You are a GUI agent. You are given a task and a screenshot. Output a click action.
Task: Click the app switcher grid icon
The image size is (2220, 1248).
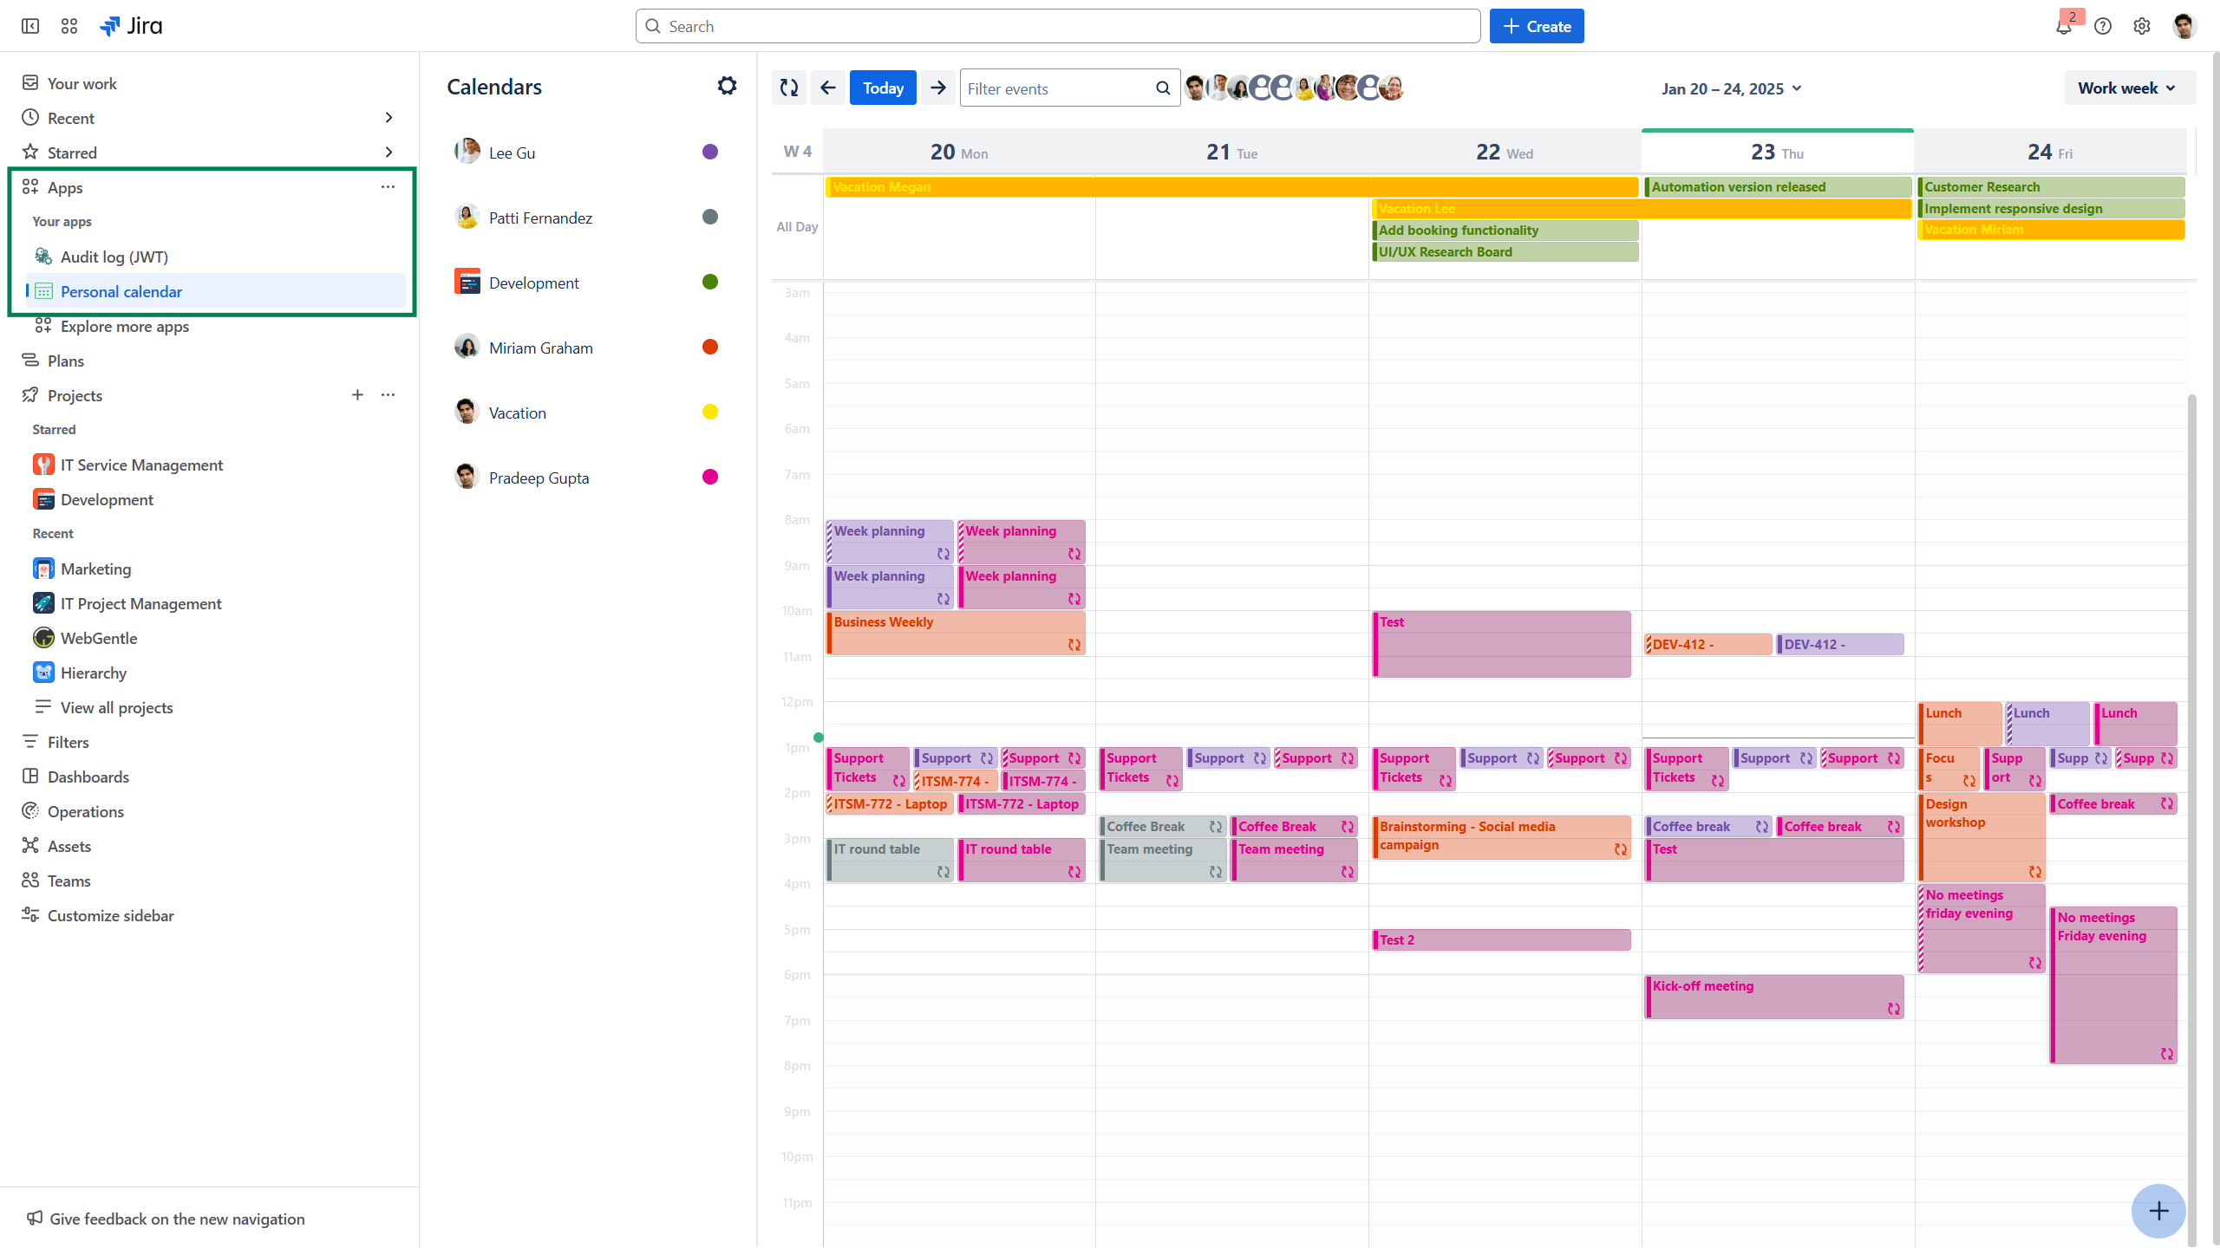[69, 26]
